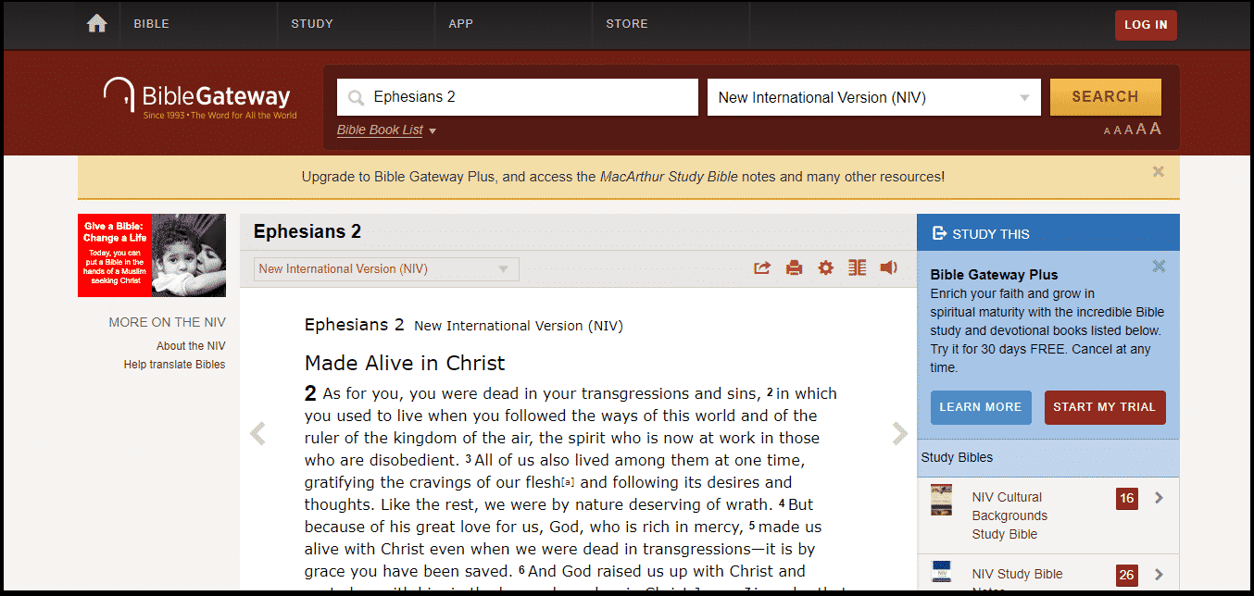The width and height of the screenshot is (1254, 596).
Task: Click the home icon in the top bar
Action: pos(96,23)
